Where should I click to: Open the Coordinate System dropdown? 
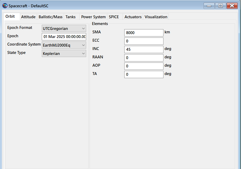tap(64, 45)
